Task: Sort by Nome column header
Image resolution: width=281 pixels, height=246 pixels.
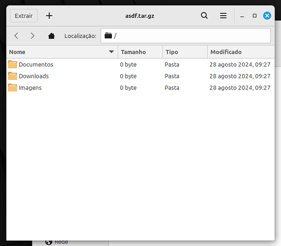Action: 62,52
